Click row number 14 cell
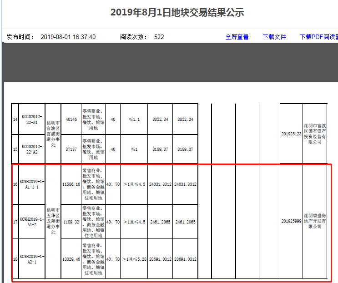338x283 pixels. pyautogui.click(x=15, y=119)
